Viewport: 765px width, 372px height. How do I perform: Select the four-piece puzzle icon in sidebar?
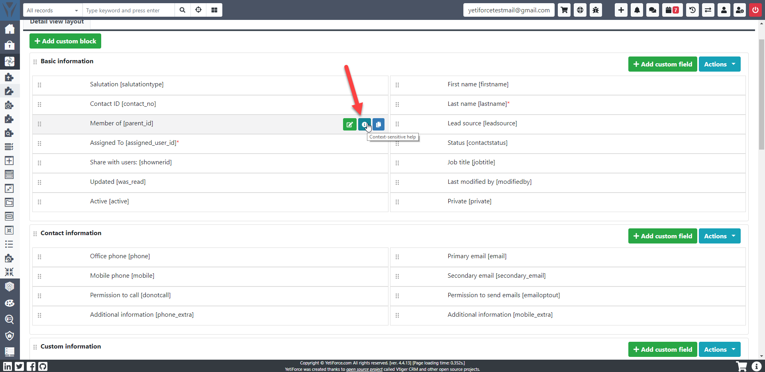pos(10,61)
